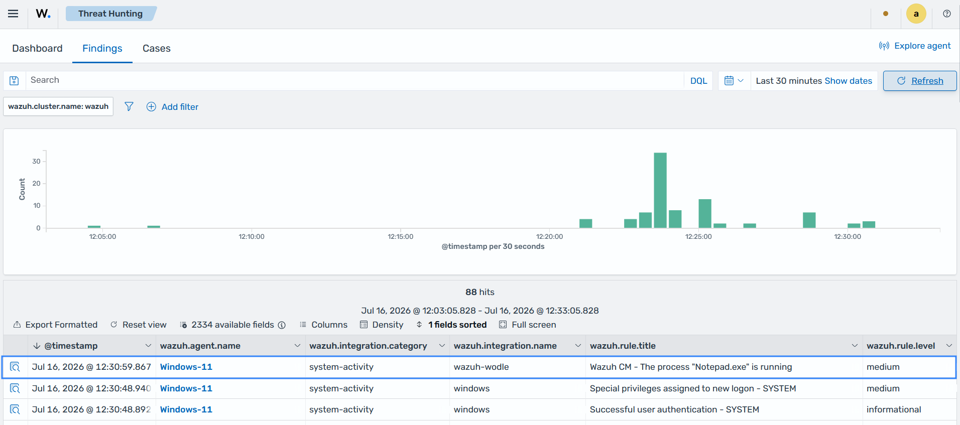Screen dimensions: 960x425
Task: Open Windows-11 agent link in Notepad.exe row
Action: click(x=186, y=367)
